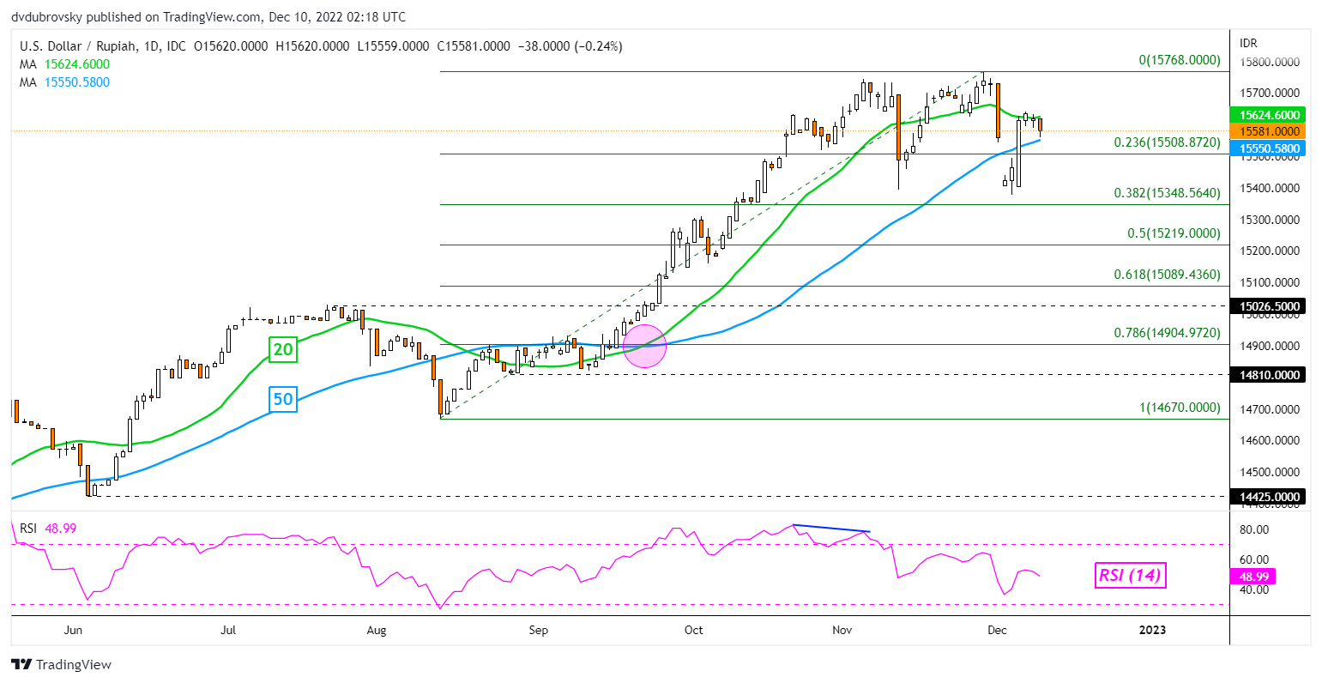1322x683 pixels.
Task: Click the O15620.0000 open value in header
Action: [231, 46]
